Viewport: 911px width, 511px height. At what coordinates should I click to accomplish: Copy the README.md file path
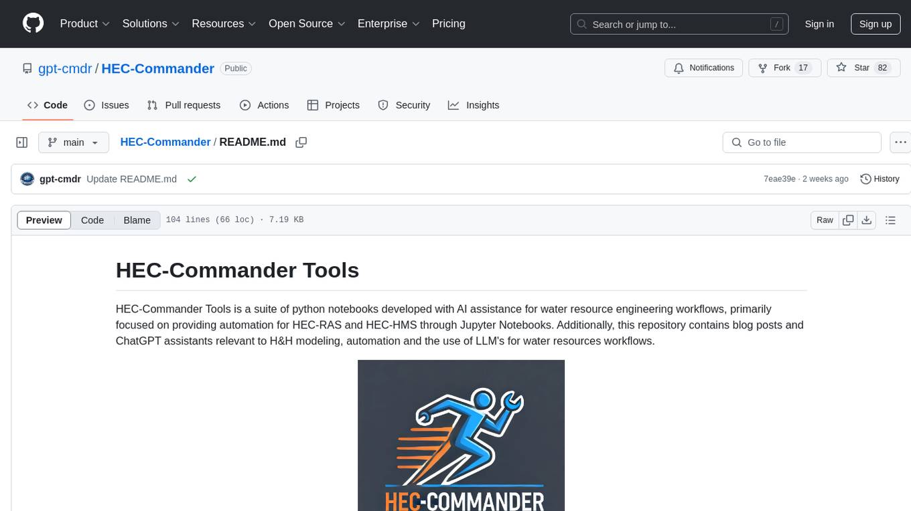301,142
